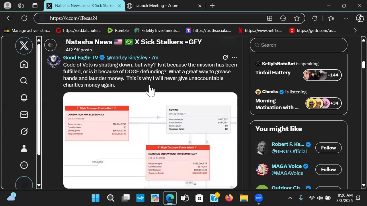This screenshot has width=367, height=206.
Task: Open Messages envelope icon
Action: tap(24, 115)
